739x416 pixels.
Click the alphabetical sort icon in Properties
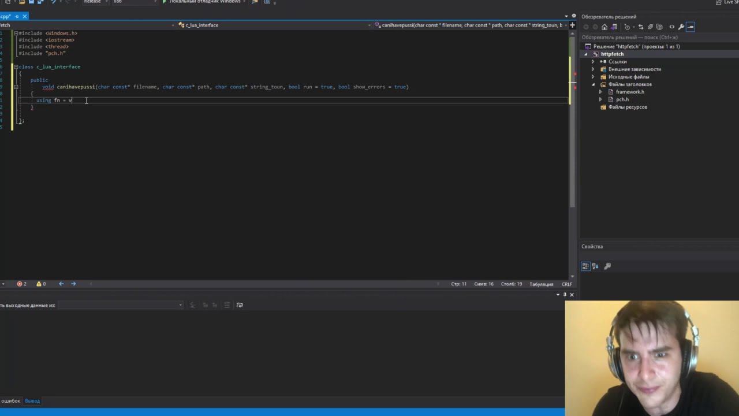click(595, 266)
